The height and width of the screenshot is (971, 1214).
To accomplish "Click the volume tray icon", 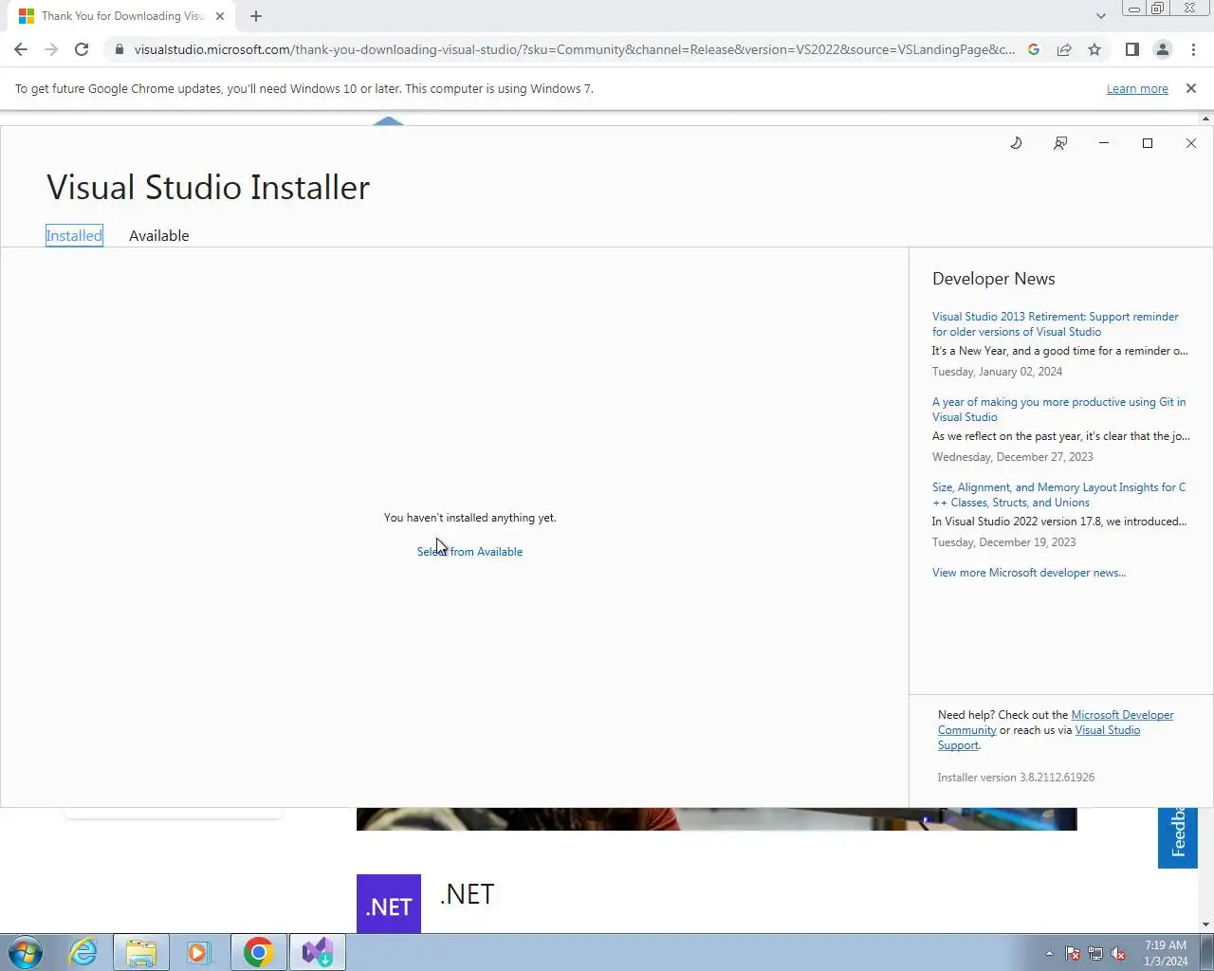I will coord(1118,953).
